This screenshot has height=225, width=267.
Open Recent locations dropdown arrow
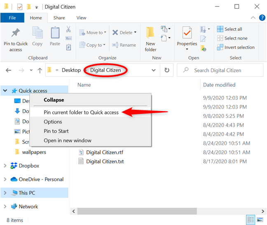31,70
